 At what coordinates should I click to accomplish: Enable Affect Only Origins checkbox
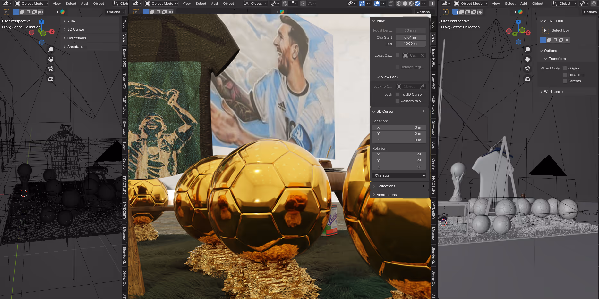point(565,68)
